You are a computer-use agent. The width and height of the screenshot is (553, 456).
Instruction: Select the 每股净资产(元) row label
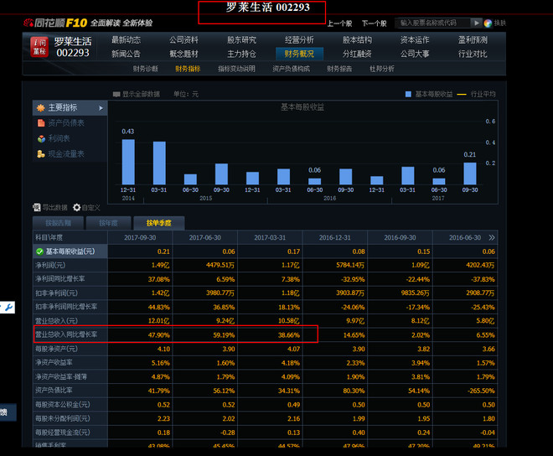pos(56,349)
